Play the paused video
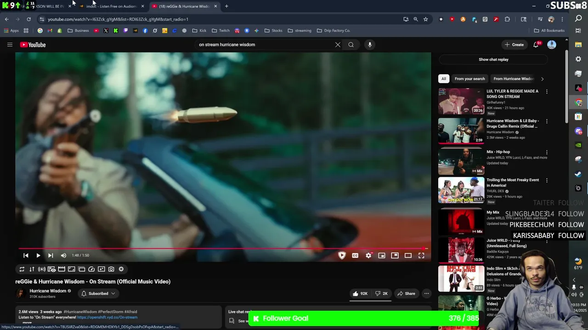The width and height of the screenshot is (588, 330). 38,255
